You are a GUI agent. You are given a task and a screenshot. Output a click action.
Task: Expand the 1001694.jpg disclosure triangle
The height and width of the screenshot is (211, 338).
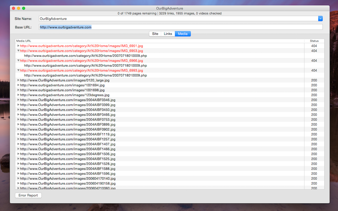click(x=18, y=85)
